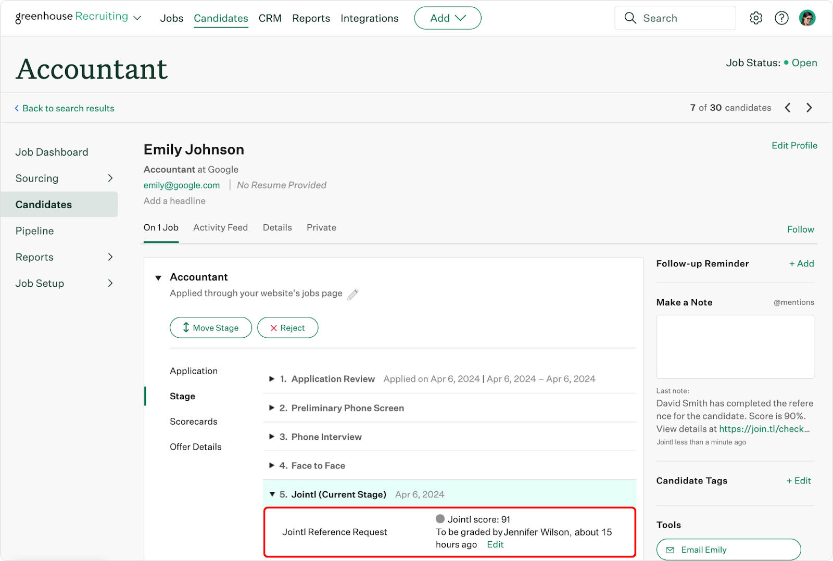Screen dimensions: 833x561
Task: Open the join.tl check link in note
Action: 764,429
